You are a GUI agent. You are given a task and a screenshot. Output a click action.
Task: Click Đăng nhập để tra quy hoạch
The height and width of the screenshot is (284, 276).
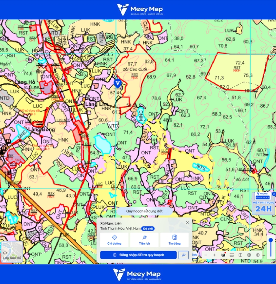[x=138, y=255]
